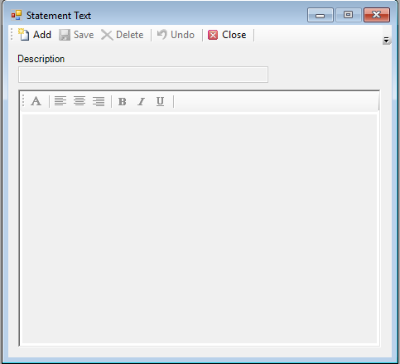Click the Save floppy disk icon
The image size is (400, 364).
(x=65, y=35)
